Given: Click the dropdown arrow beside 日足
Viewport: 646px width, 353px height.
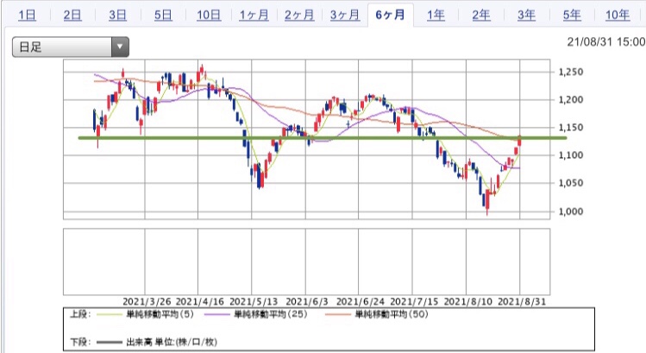Looking at the screenshot, I should [120, 47].
